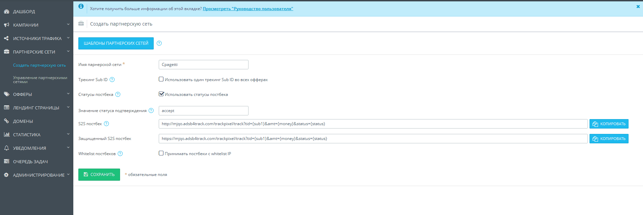This screenshot has height=215, width=643.
Task: Open the Whitelist постбеков help tooltip
Action: click(x=120, y=154)
